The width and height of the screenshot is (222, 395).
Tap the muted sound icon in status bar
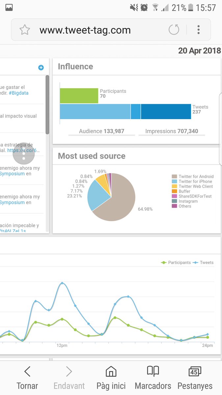(x=134, y=7)
